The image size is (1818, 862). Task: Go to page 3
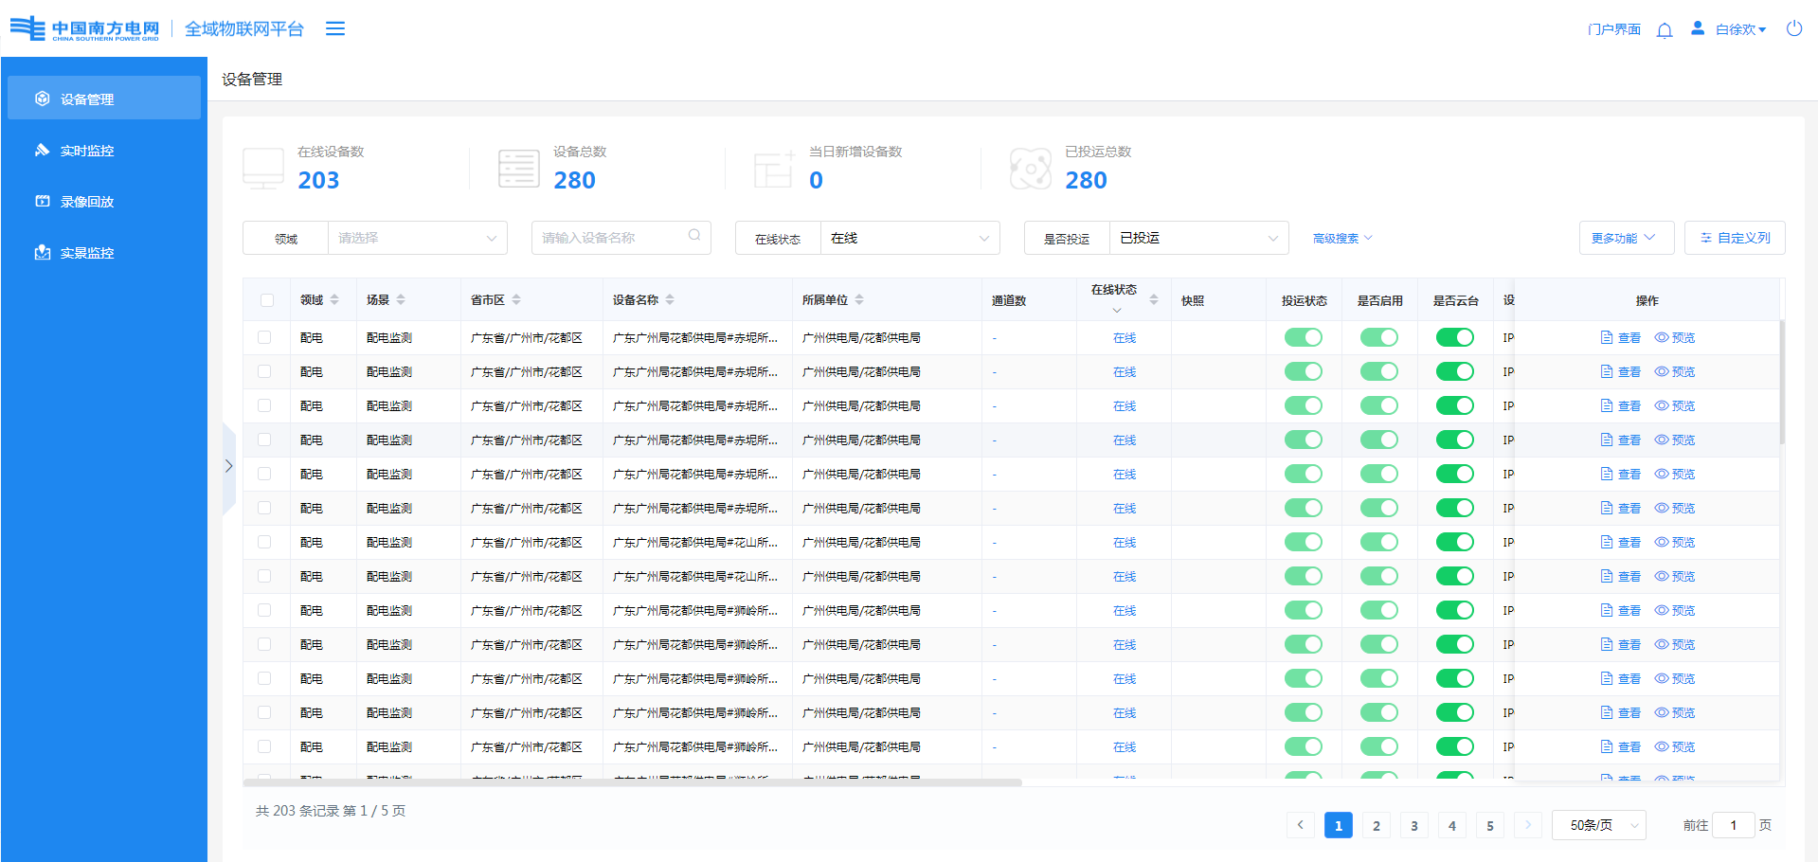1413,825
